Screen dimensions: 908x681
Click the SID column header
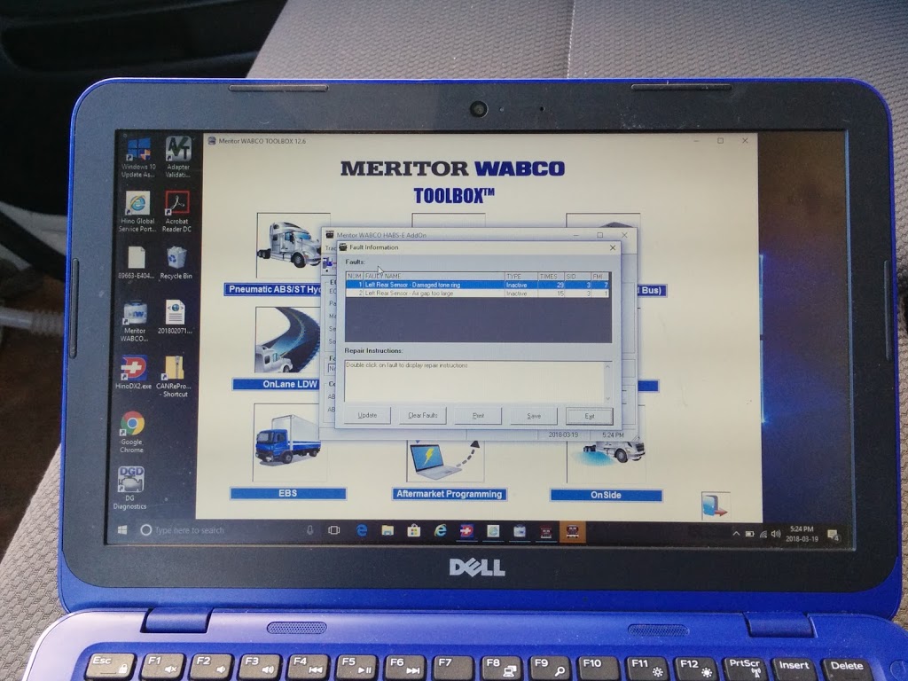[x=578, y=277]
